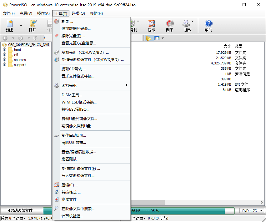Viewport: 266px width, 222px height.
Task: Select the sources folder in tree
Action: (x=20, y=60)
